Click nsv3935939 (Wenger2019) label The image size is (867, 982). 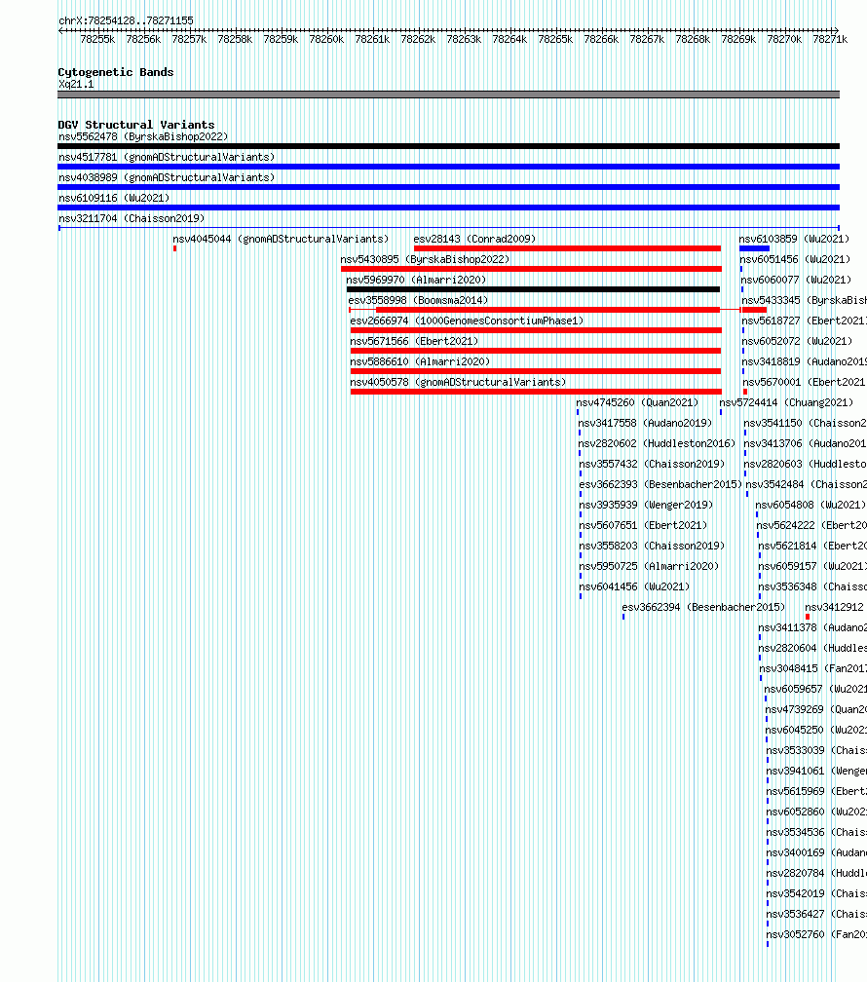point(646,505)
